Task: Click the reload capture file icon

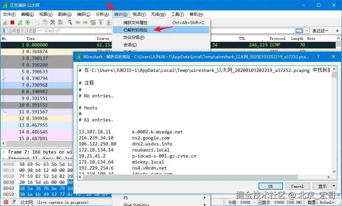Action: click(x=60, y=22)
